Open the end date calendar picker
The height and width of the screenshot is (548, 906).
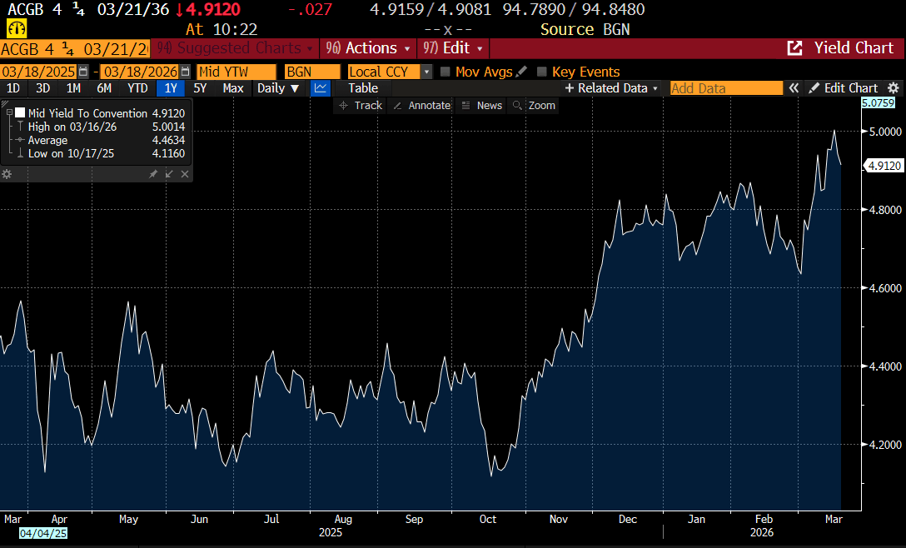coord(185,72)
